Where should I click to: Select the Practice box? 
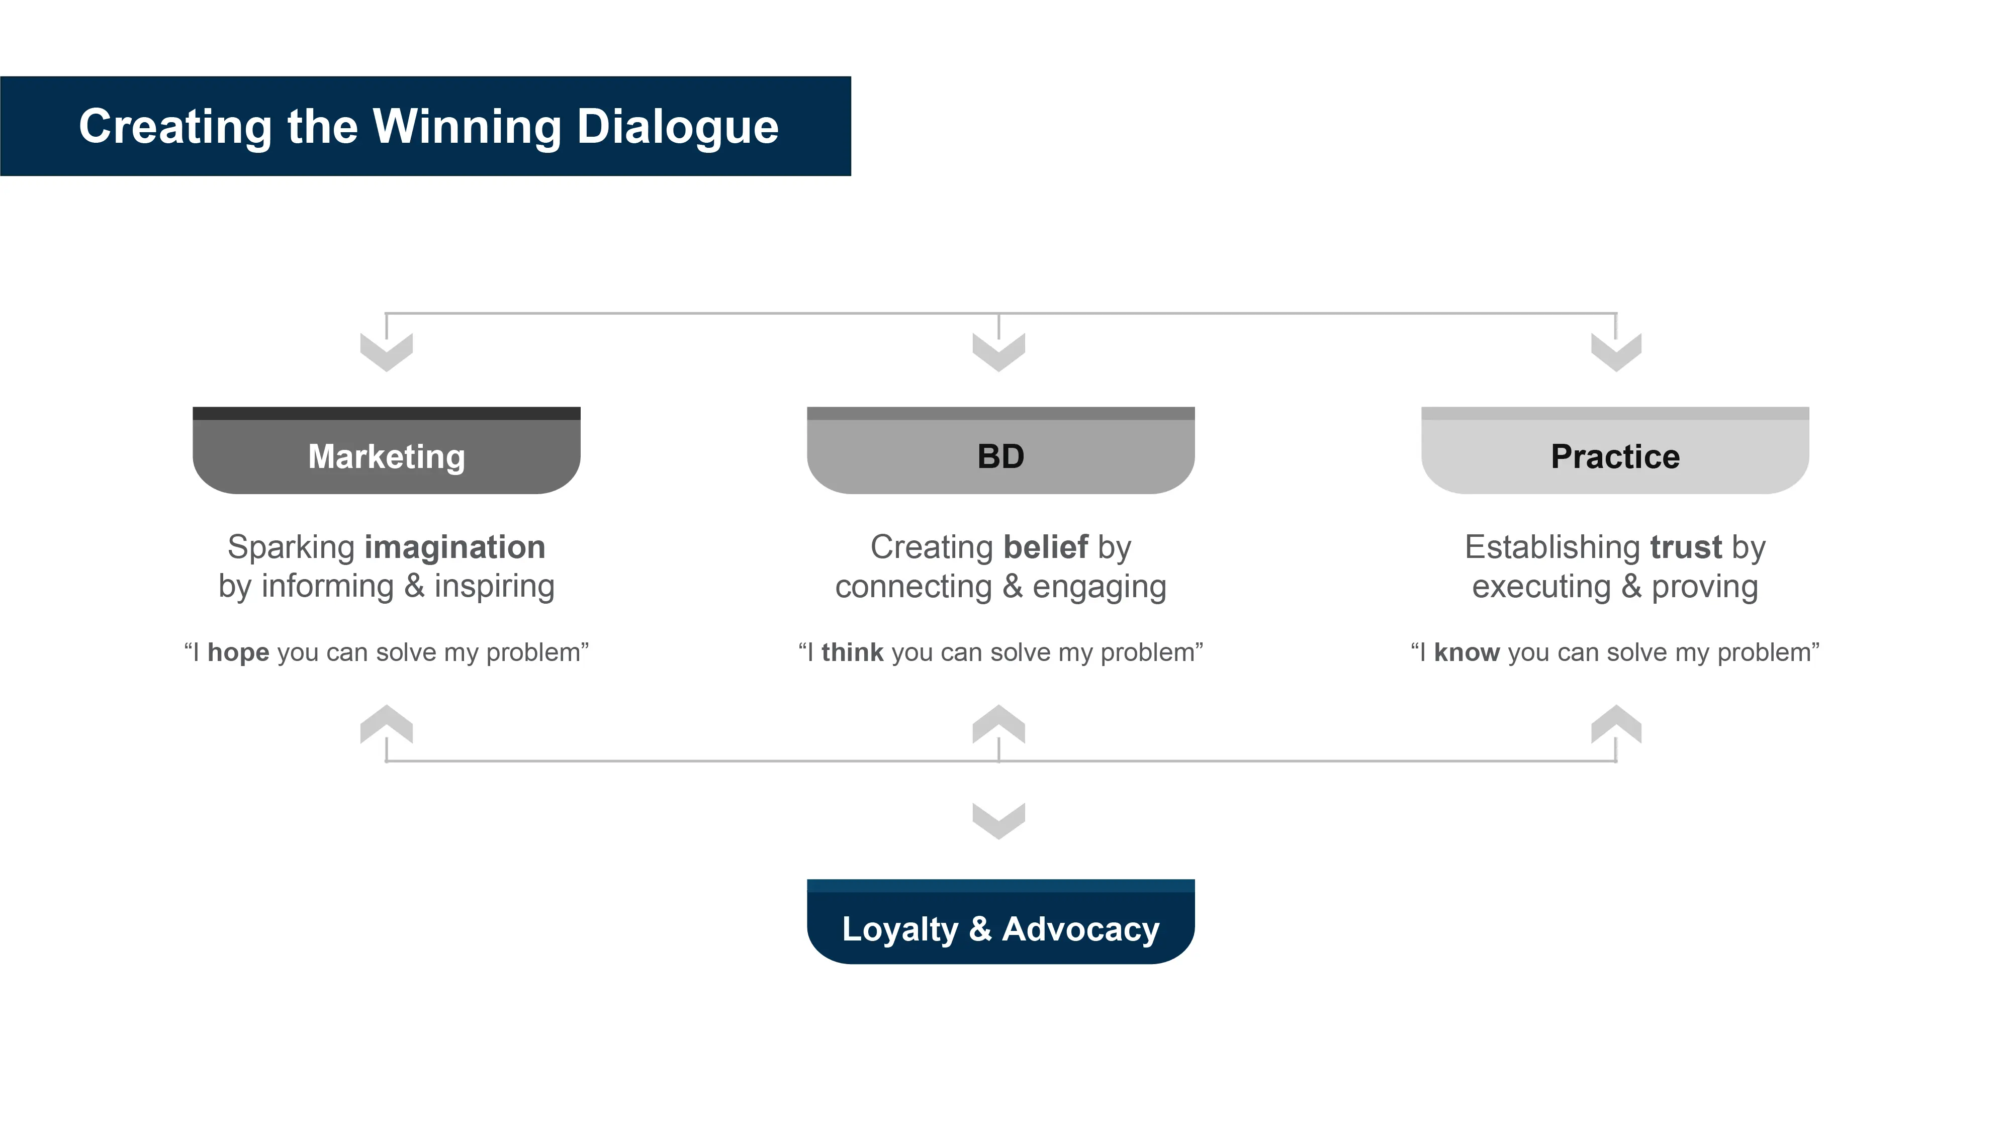coord(1615,450)
